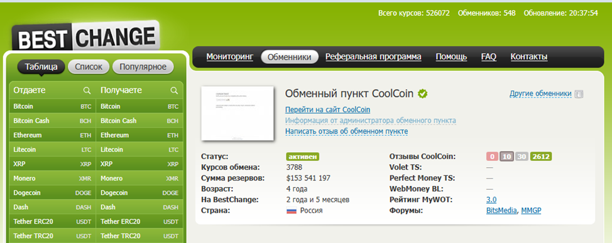Click the Обменников: 548 counter
This screenshot has height=243, width=612.
pos(487,13)
